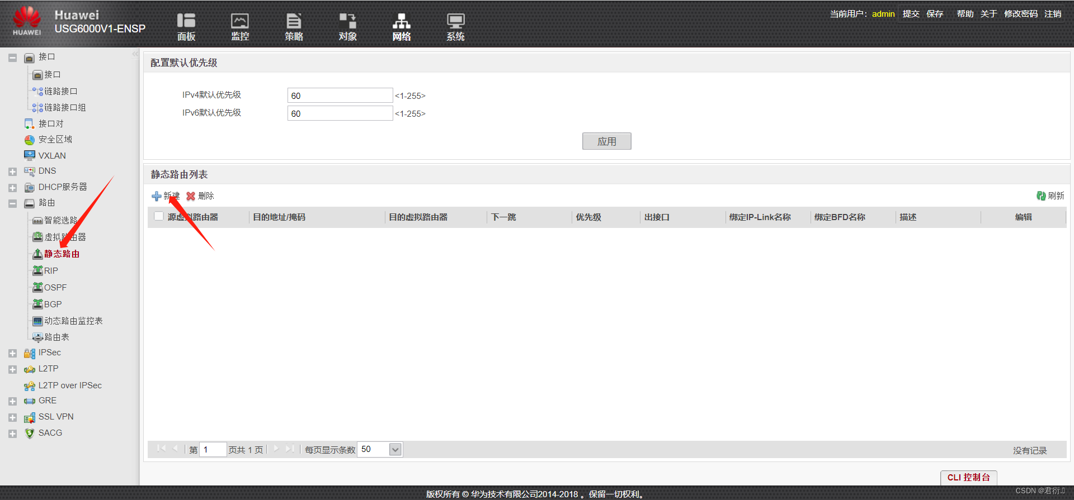
Task: Open the 系统 system tab
Action: 455,27
